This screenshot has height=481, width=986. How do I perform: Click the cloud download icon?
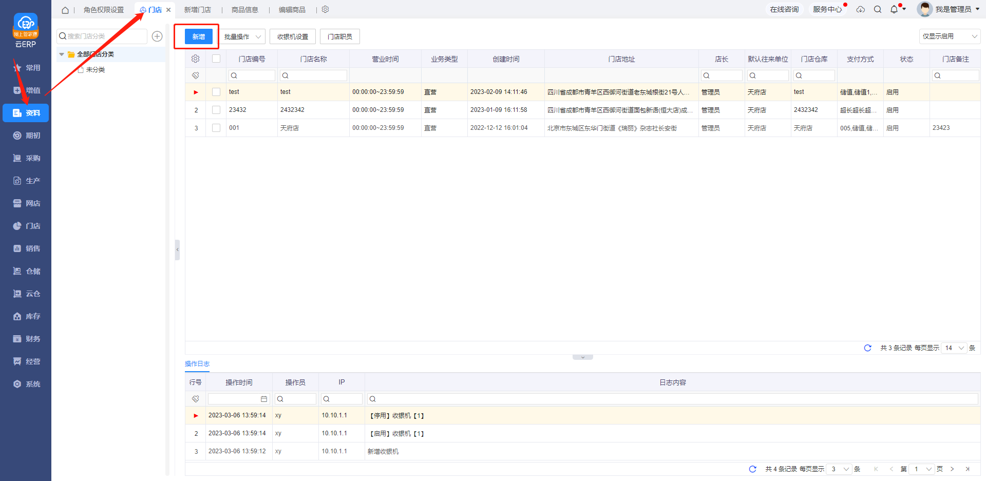pyautogui.click(x=861, y=9)
